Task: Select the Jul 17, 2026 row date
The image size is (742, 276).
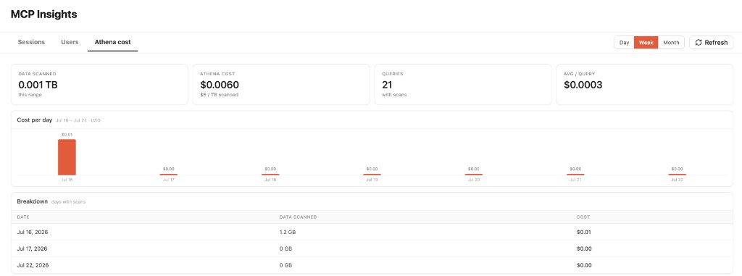Action: coord(33,248)
